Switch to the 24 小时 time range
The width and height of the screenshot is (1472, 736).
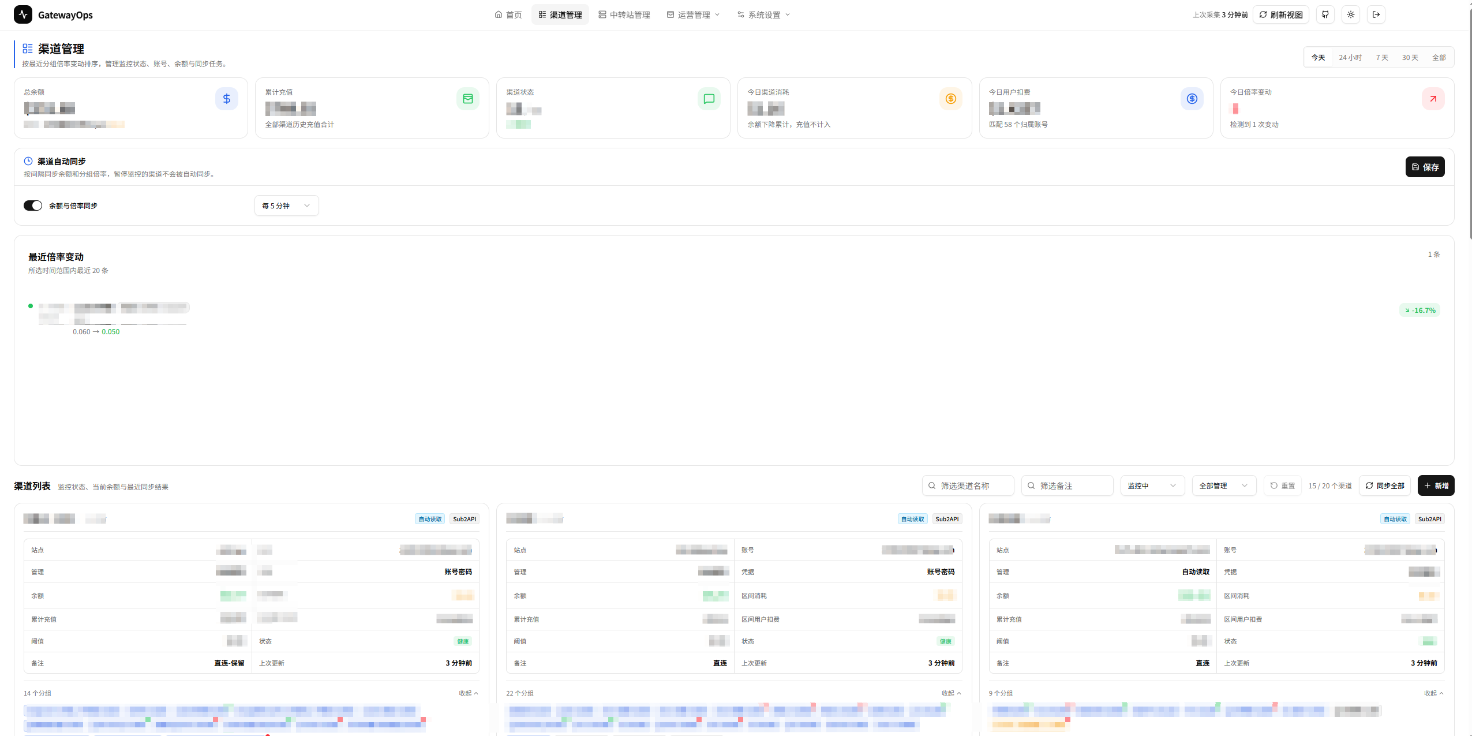pyautogui.click(x=1350, y=57)
